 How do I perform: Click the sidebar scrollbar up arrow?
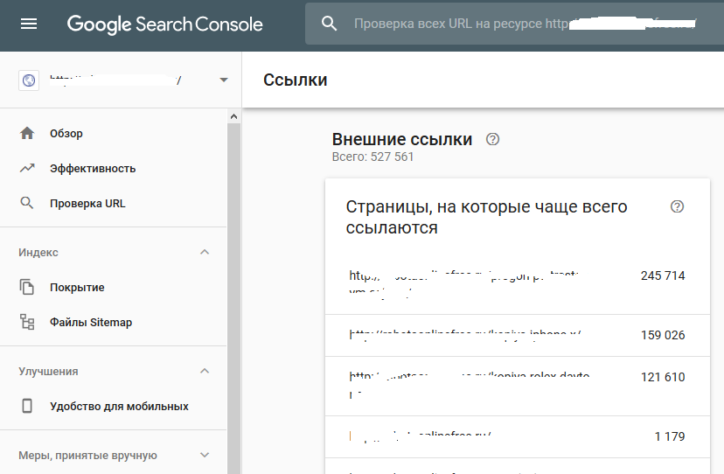point(233,116)
